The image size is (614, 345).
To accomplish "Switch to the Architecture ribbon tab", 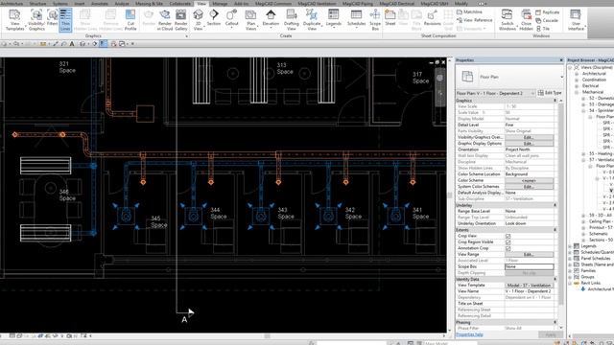I will point(12,3).
